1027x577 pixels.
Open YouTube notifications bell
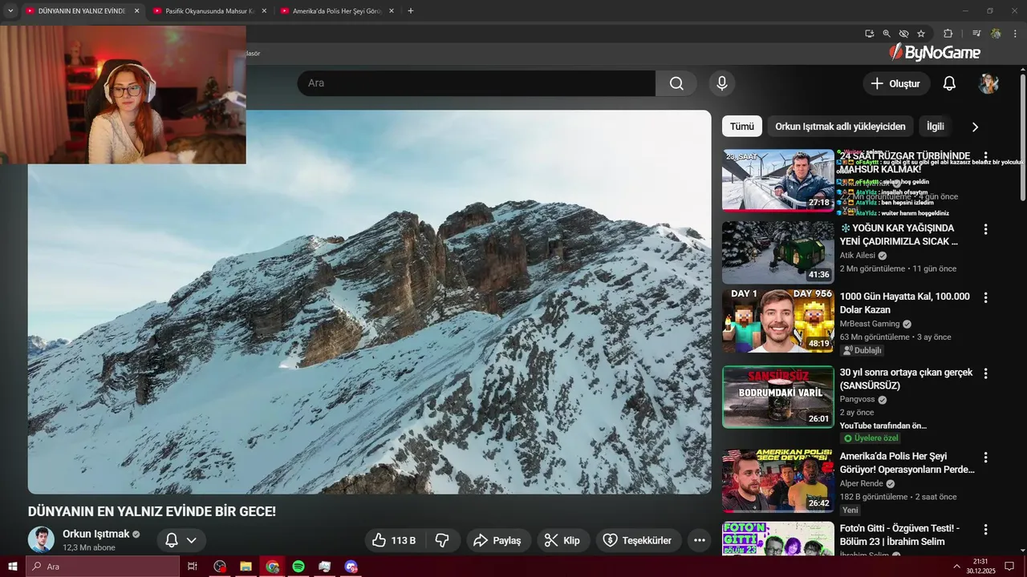[x=949, y=83]
